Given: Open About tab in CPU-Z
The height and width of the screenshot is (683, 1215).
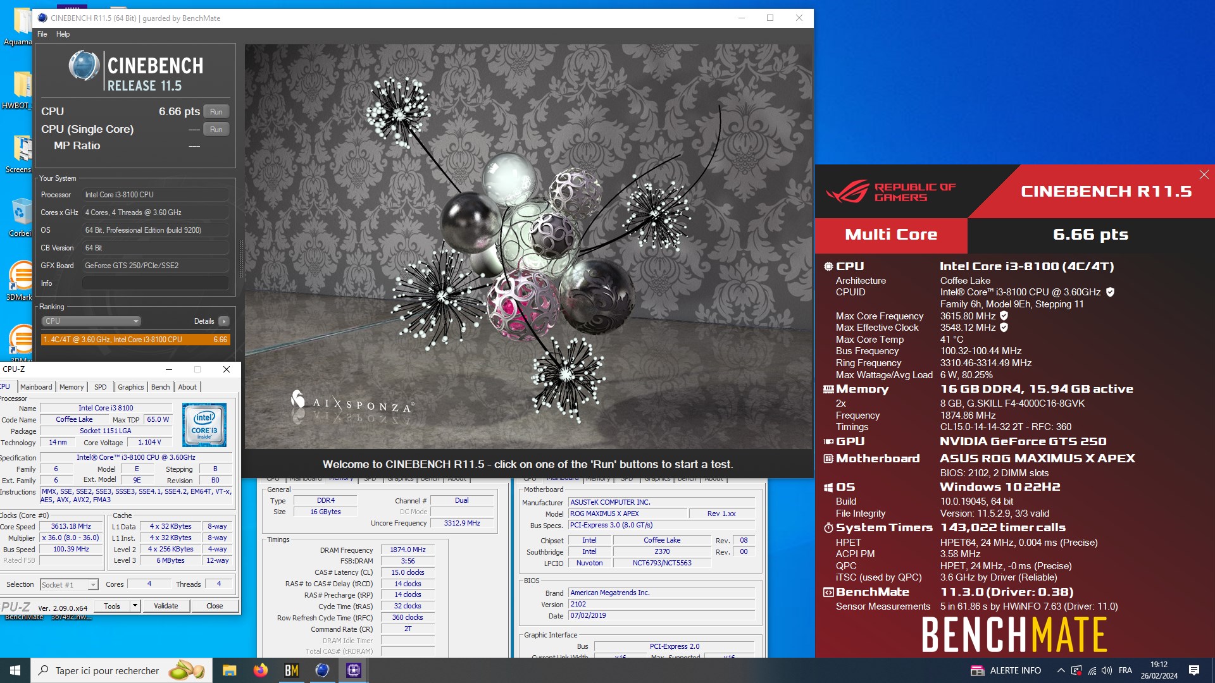Looking at the screenshot, I should [187, 387].
